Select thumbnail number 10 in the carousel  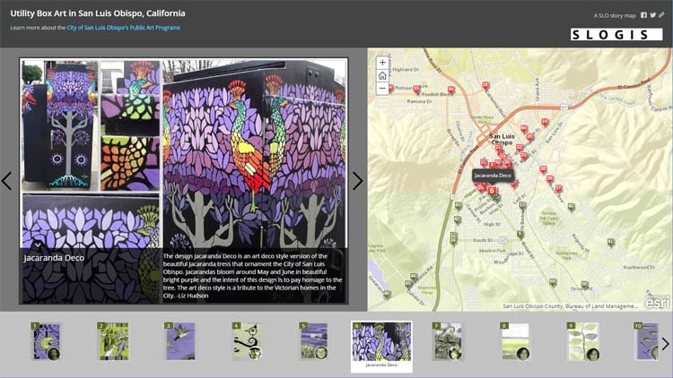(x=646, y=341)
